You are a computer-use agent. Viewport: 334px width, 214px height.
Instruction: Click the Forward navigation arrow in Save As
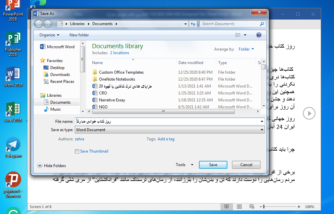click(x=47, y=24)
